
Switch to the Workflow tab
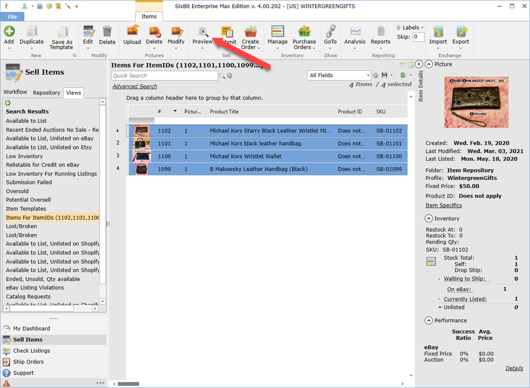click(x=15, y=92)
